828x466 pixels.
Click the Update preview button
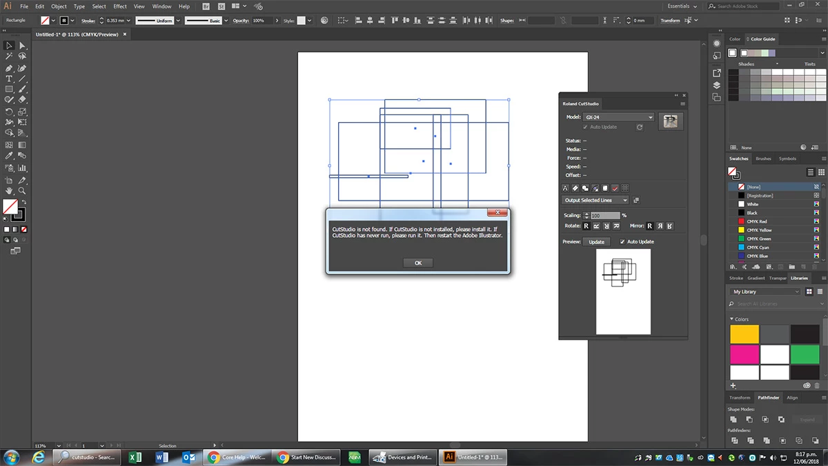(596, 242)
